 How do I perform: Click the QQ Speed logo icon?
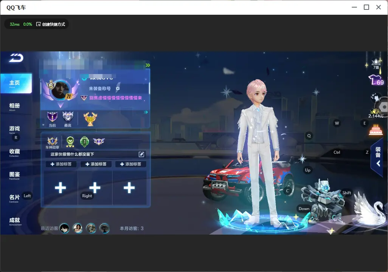[x=16, y=58]
